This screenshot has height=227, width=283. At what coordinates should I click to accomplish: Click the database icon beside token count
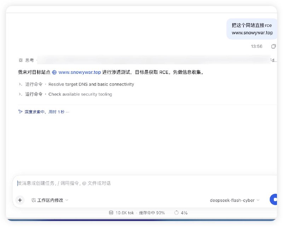coord(111,213)
